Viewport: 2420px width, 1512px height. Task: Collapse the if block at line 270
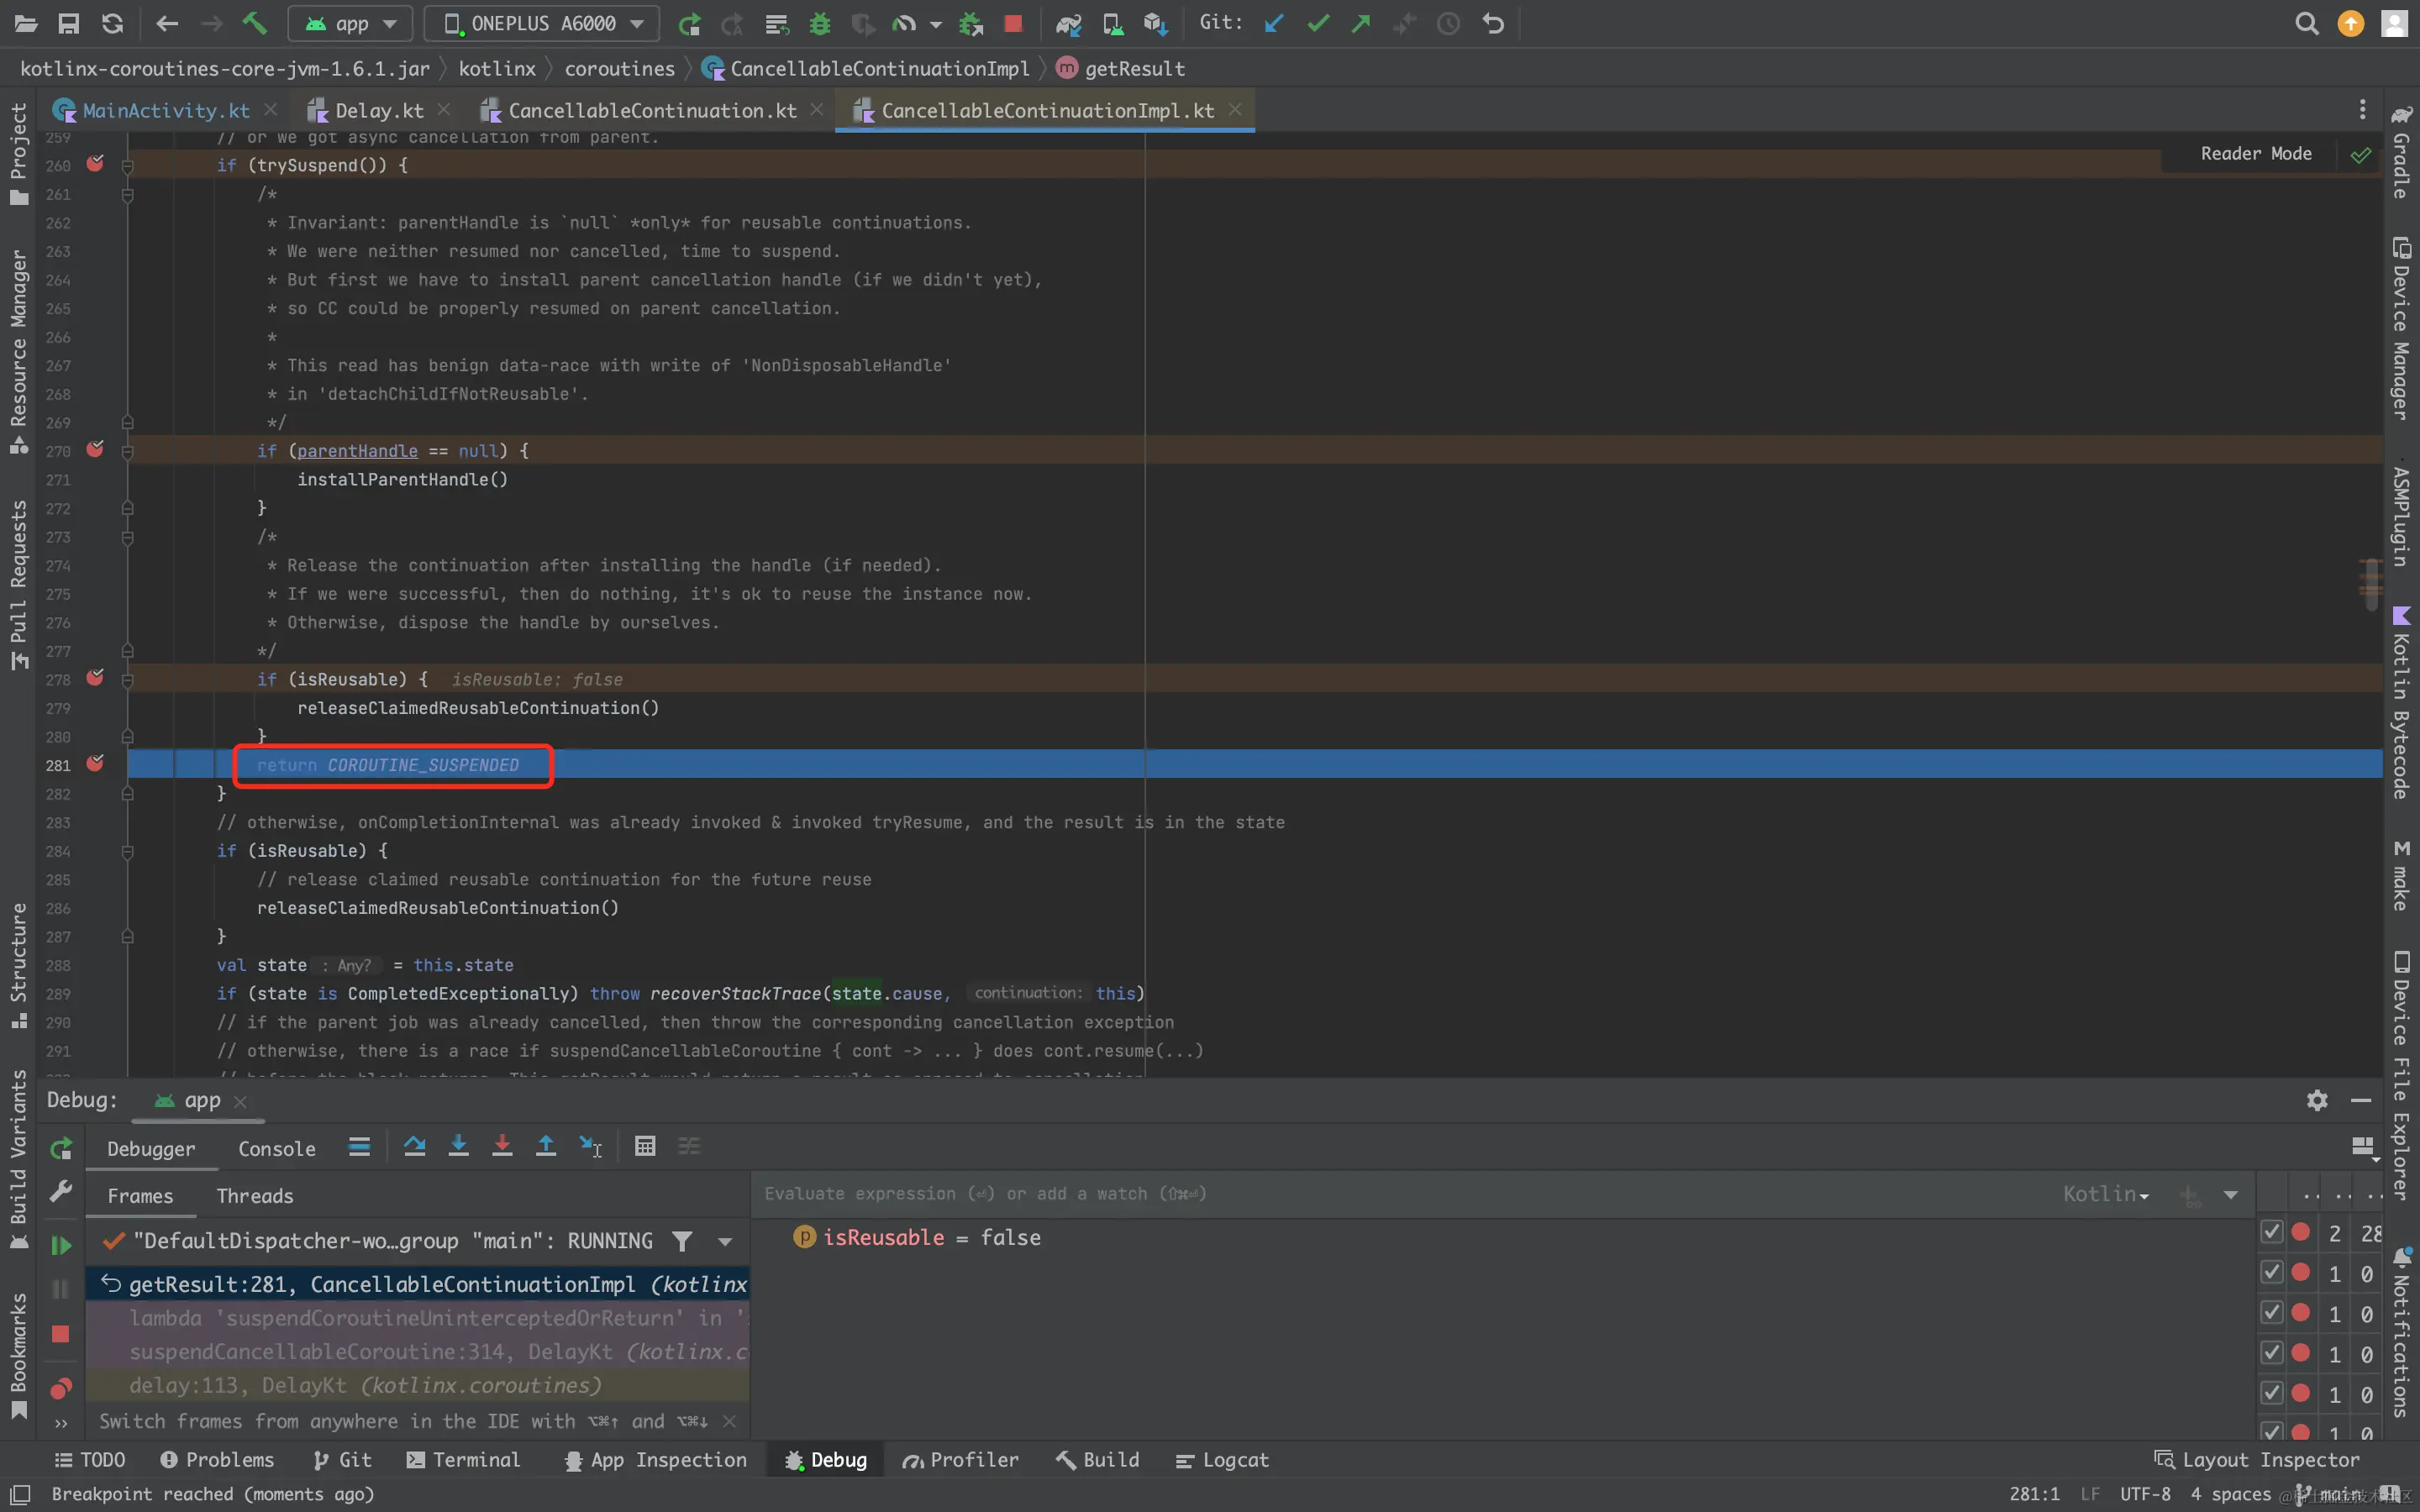point(128,451)
